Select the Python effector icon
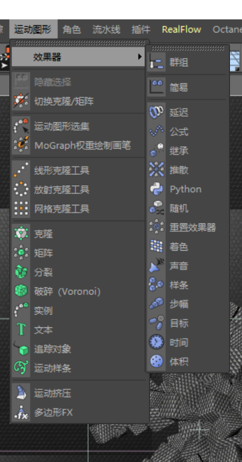 [x=157, y=189]
